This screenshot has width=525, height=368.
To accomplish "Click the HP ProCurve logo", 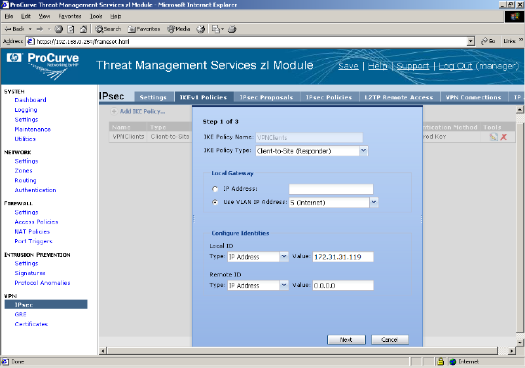I will pos(43,66).
